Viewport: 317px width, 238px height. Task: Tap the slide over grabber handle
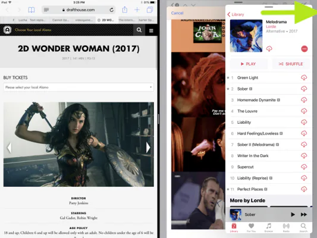[269, 7]
